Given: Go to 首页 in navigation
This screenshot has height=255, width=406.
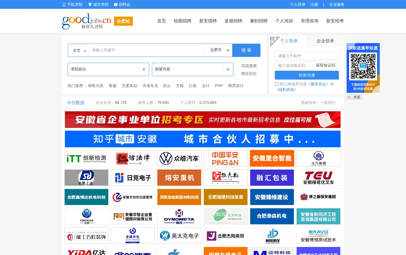Looking at the screenshot, I should [x=162, y=21].
